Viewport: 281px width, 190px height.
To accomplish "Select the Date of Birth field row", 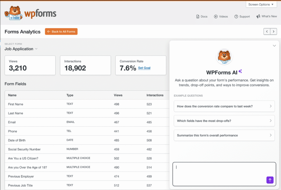I will (87, 140).
